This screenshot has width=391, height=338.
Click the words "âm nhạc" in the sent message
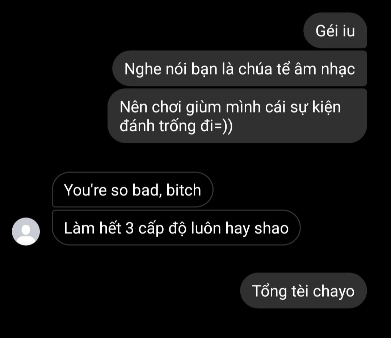coord(324,69)
